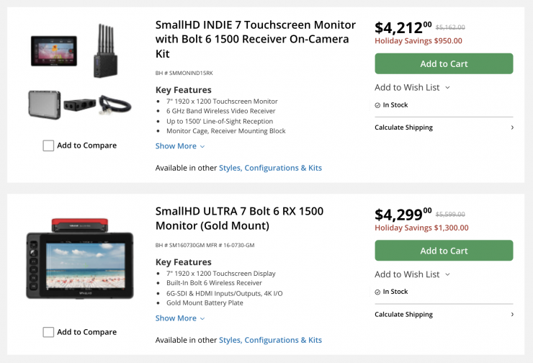
Task: Click the INDIE 7 monitor cage rear image
Action: click(43, 104)
